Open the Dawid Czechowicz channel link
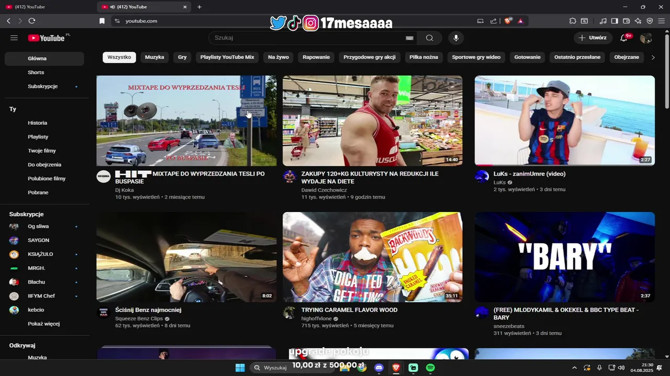 pyautogui.click(x=324, y=190)
